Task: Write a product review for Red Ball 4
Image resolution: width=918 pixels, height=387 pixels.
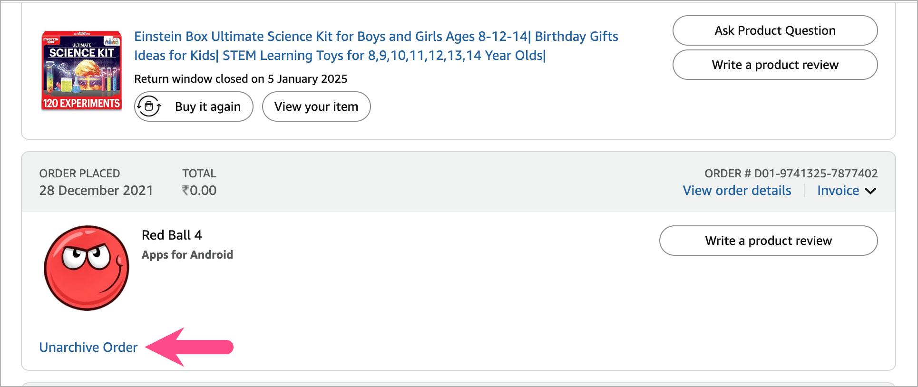Action: point(768,241)
